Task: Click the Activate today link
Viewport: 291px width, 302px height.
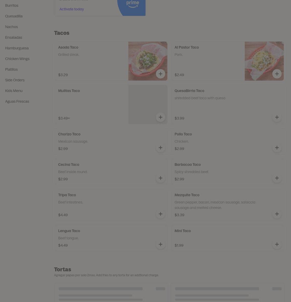Action: [72, 9]
